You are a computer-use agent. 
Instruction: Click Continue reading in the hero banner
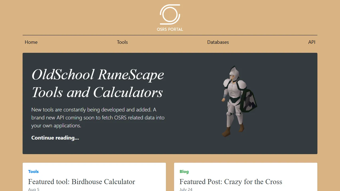pos(55,138)
